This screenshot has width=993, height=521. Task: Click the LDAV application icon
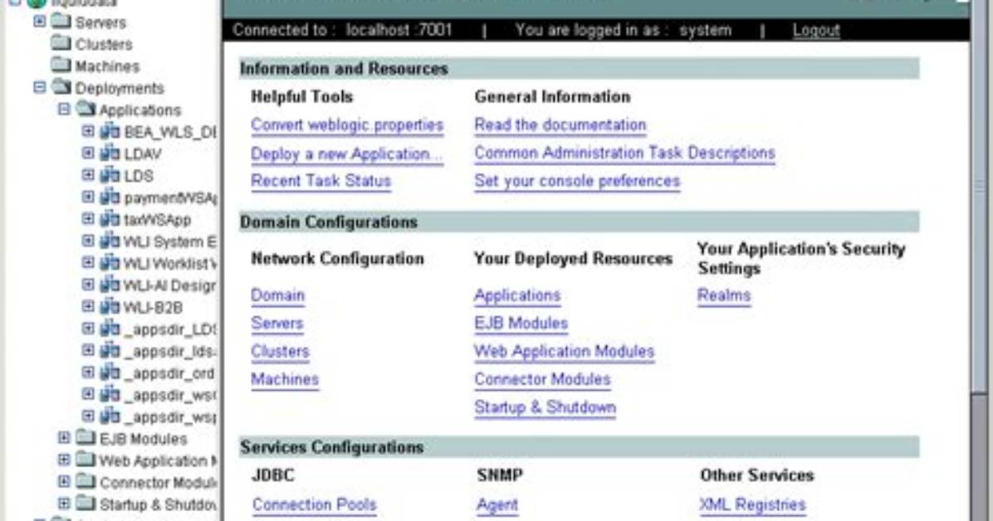[x=110, y=153]
